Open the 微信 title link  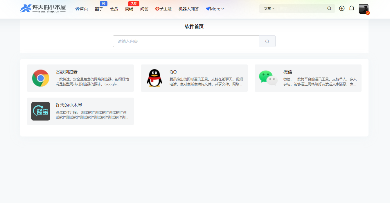tap(288, 72)
